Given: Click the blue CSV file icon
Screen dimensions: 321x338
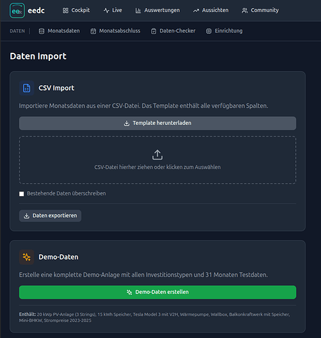Looking at the screenshot, I should [x=26, y=88].
